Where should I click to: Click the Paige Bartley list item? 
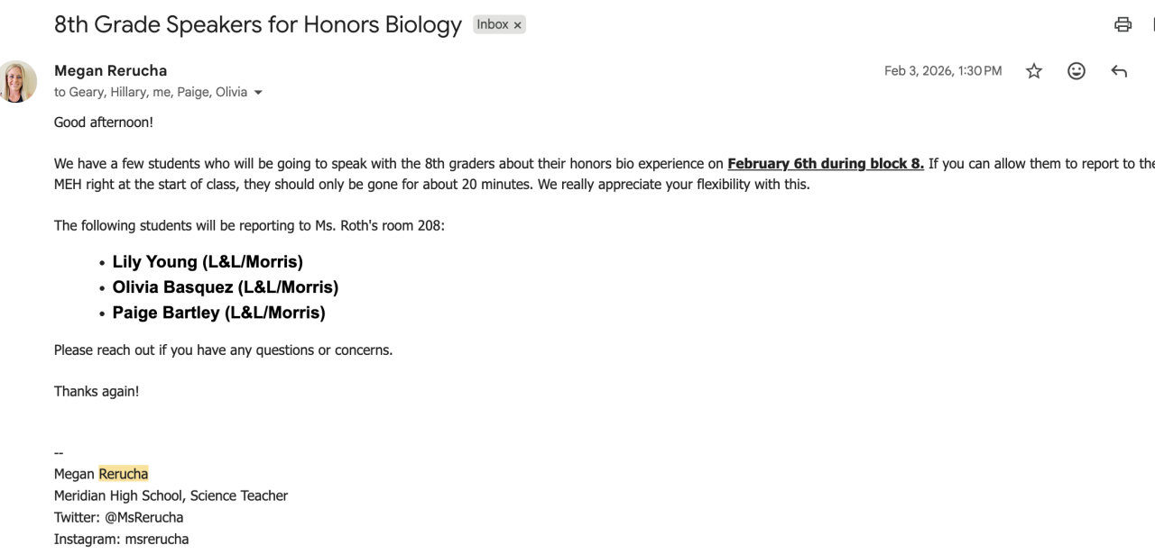218,313
